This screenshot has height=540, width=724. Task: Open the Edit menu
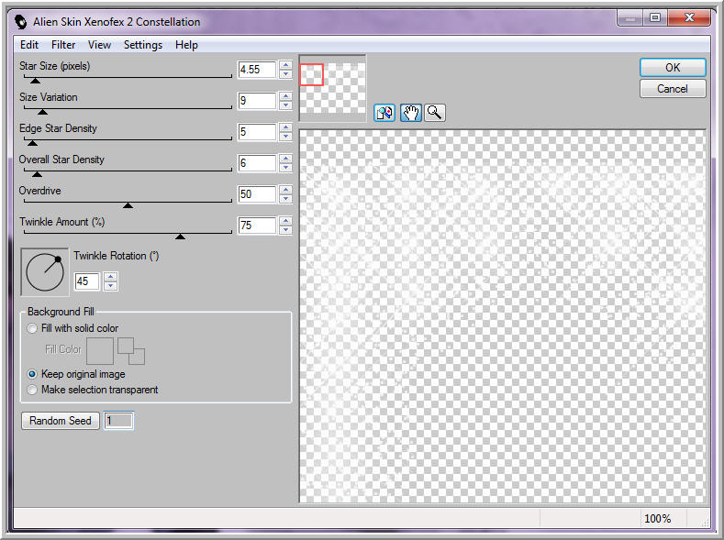coord(29,45)
